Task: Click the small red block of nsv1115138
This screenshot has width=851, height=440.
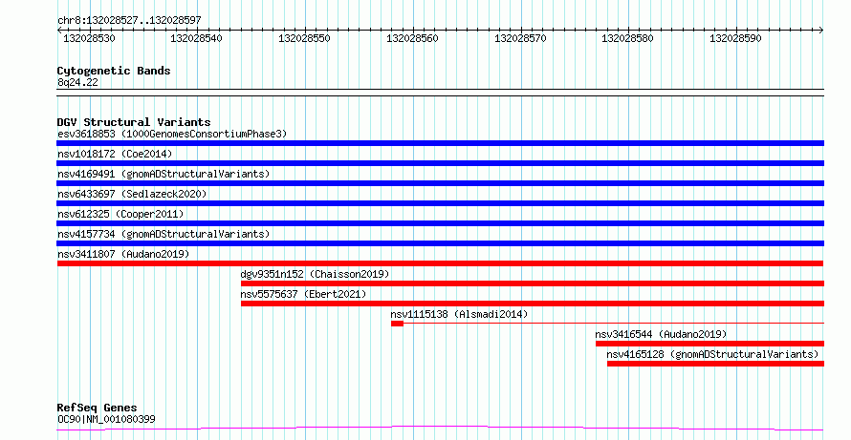Action: point(397,324)
